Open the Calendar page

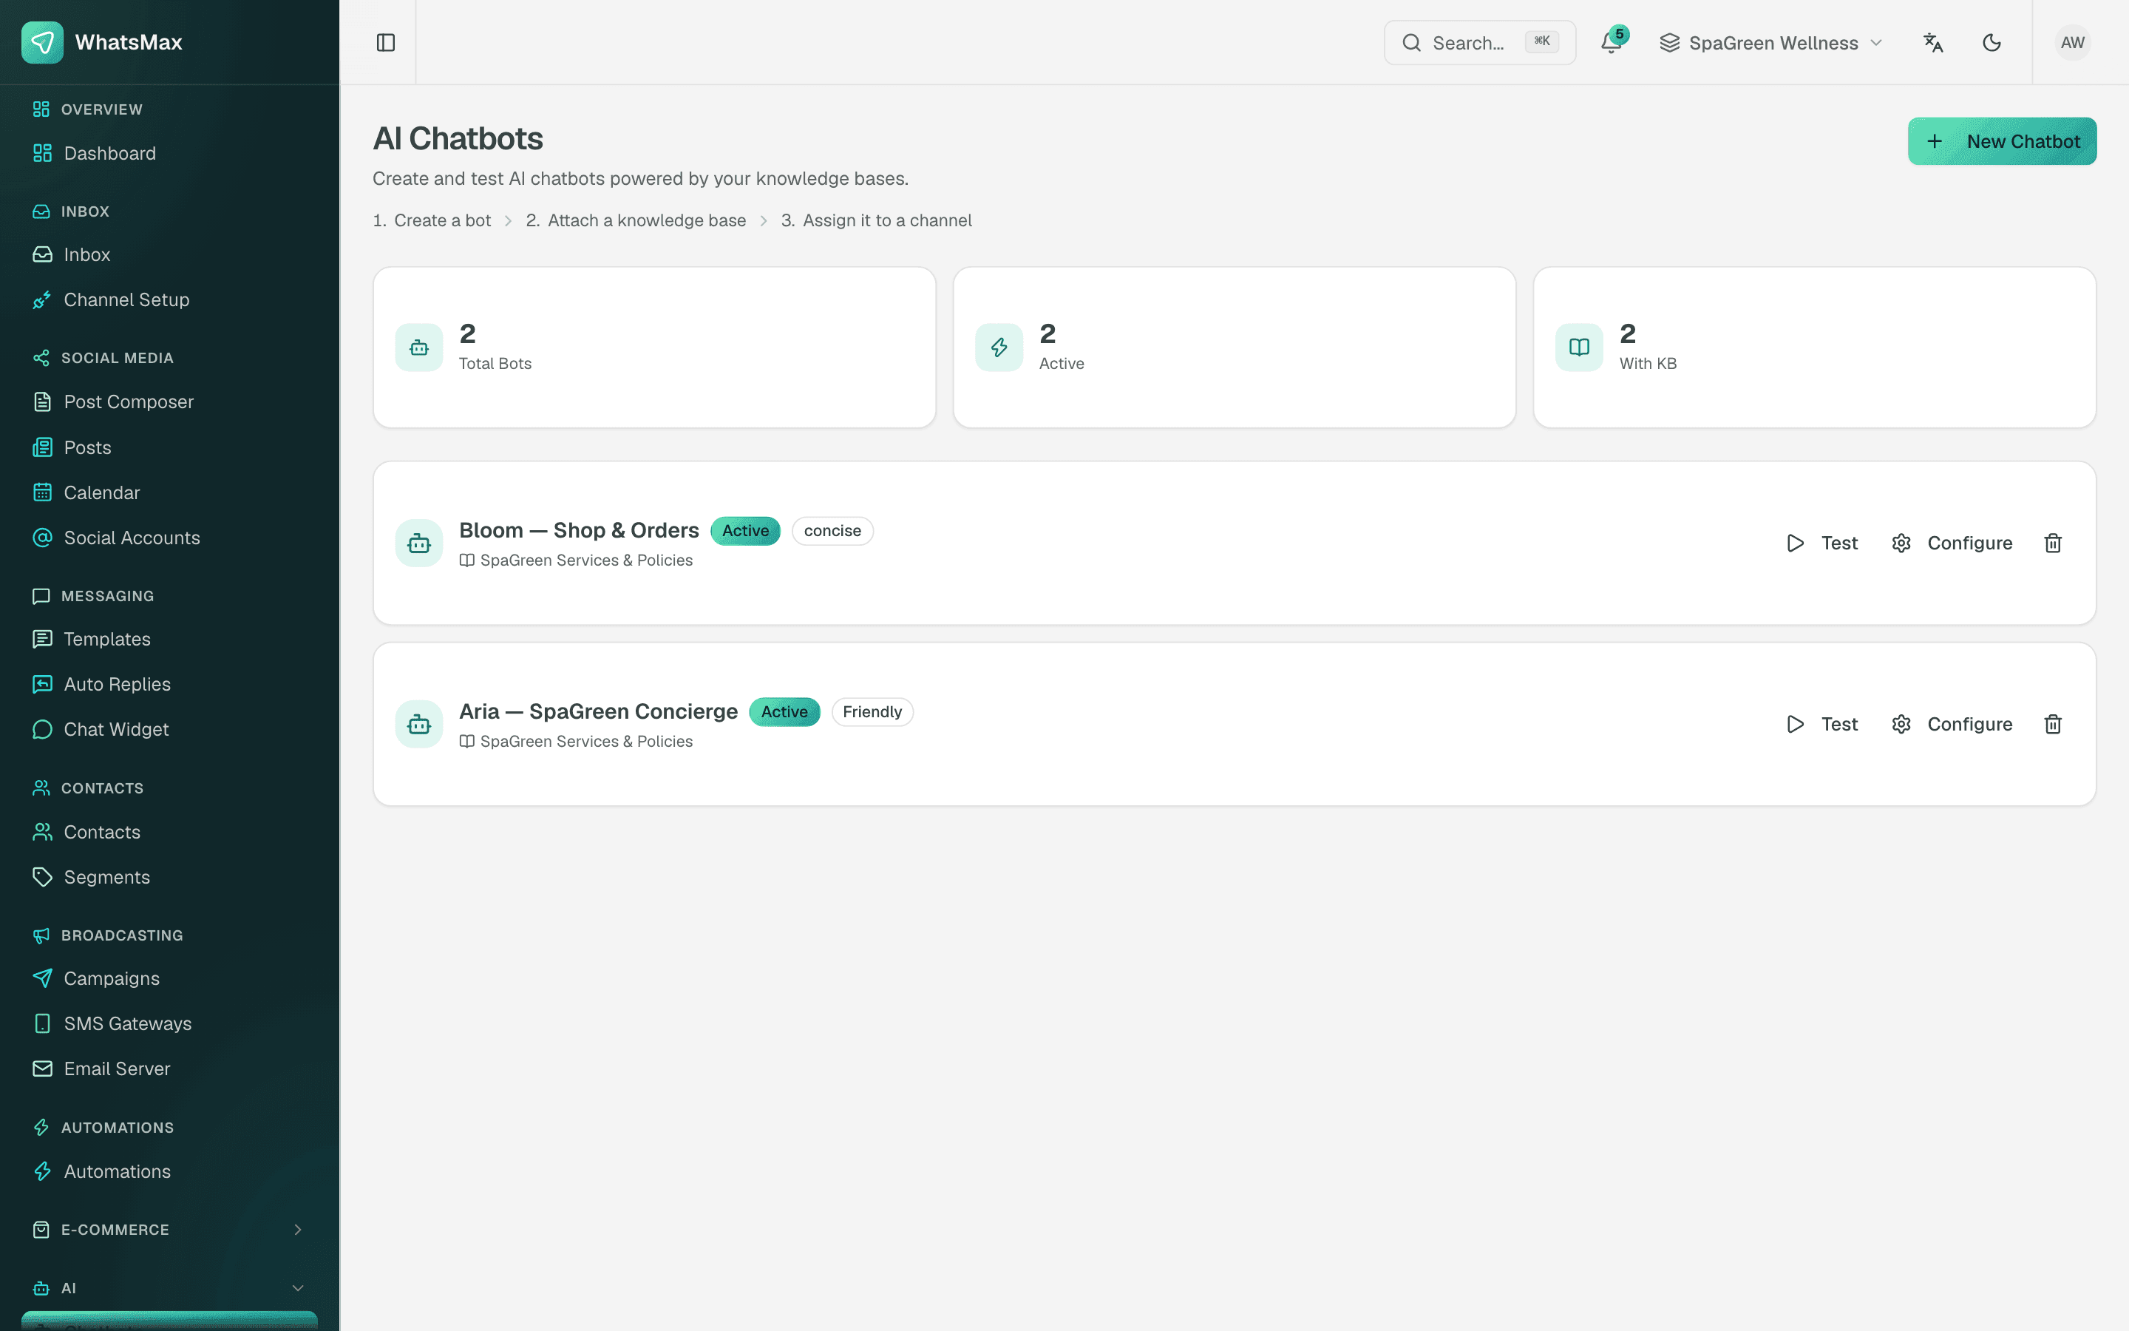pyautogui.click(x=169, y=492)
